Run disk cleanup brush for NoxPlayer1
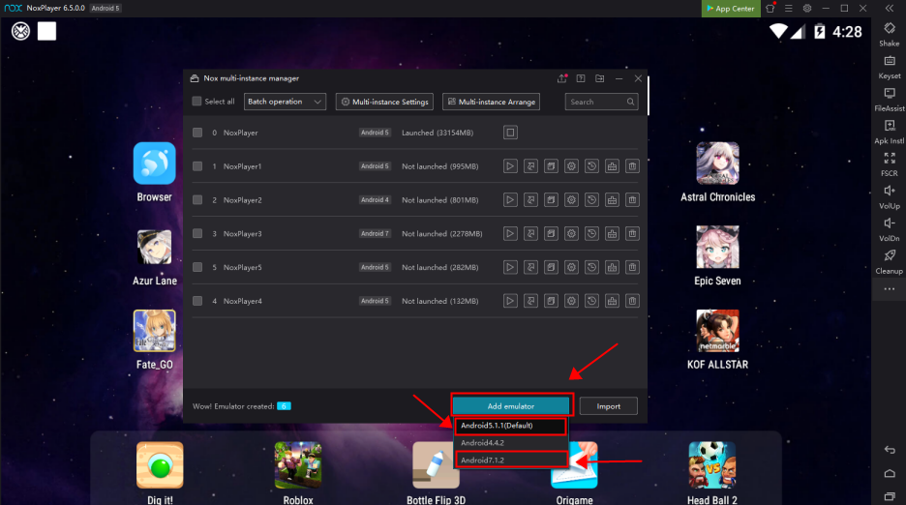This screenshot has width=906, height=505. (612, 166)
